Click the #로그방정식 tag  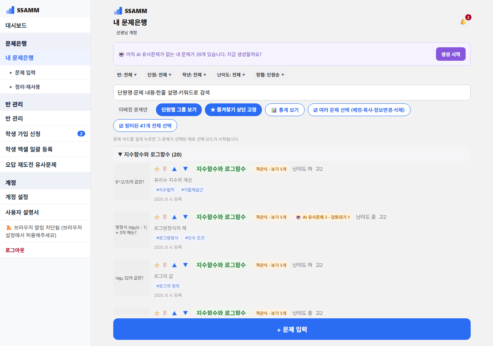(167, 238)
